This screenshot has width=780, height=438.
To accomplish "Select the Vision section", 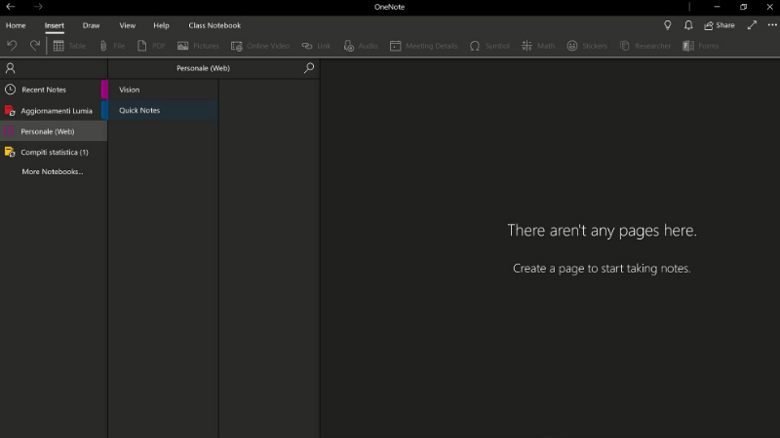I will [x=130, y=90].
